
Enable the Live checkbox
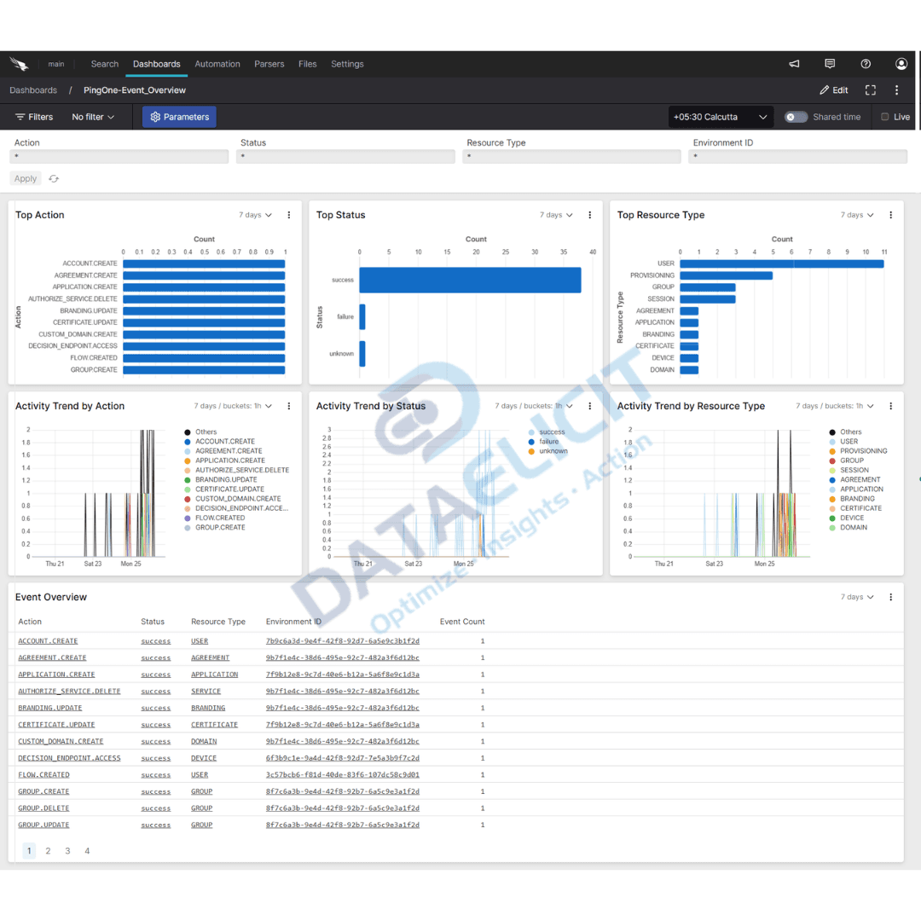coord(884,117)
